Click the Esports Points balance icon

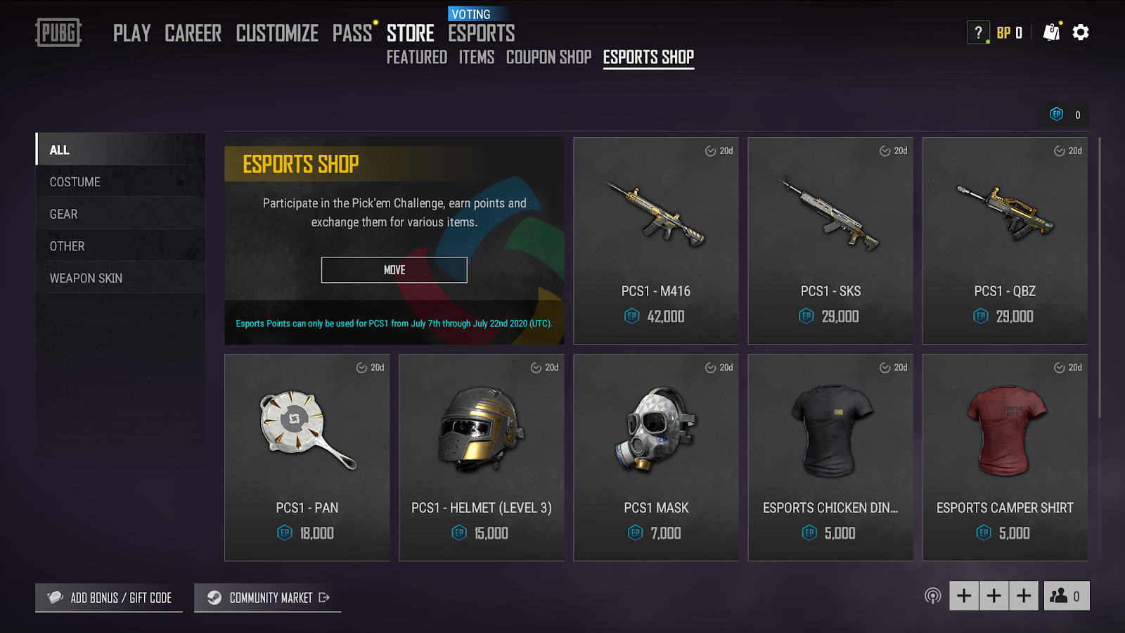click(x=1056, y=114)
